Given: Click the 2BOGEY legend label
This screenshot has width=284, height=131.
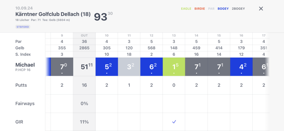Looking at the screenshot, I should coord(238,9).
